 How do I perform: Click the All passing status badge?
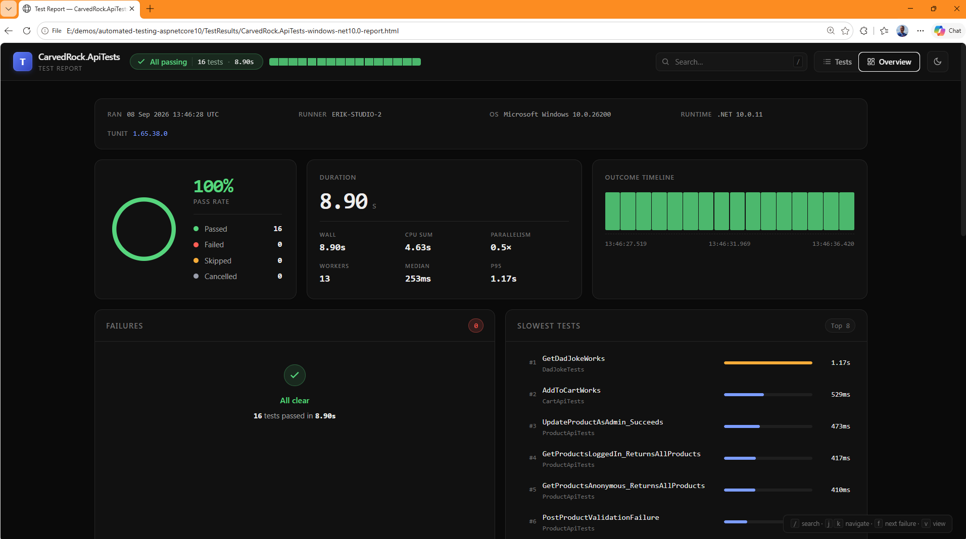[196, 62]
